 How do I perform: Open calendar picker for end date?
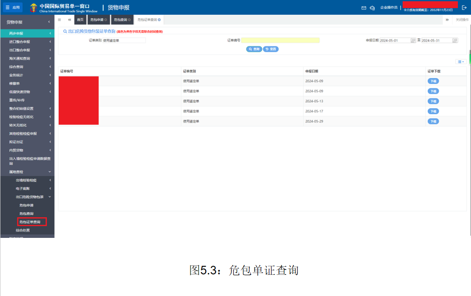[455, 41]
